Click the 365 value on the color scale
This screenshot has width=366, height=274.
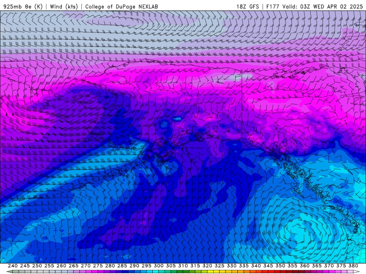pos(317,266)
